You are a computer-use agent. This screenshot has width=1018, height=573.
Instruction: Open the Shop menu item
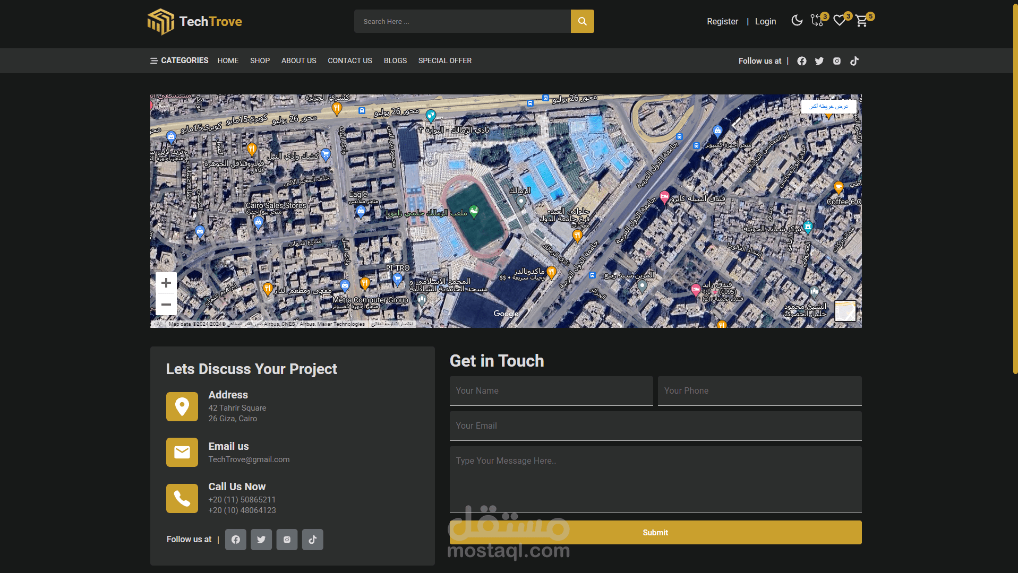coord(260,60)
